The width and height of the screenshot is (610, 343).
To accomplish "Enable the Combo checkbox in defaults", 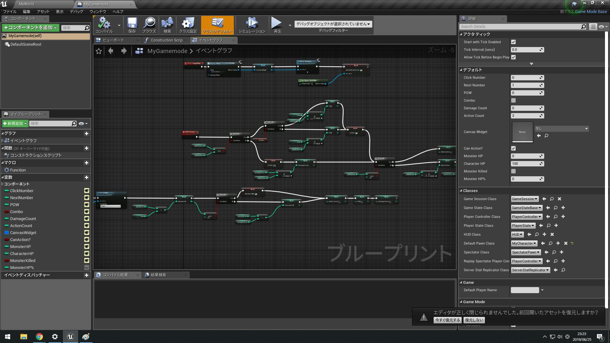I will 513,100.
